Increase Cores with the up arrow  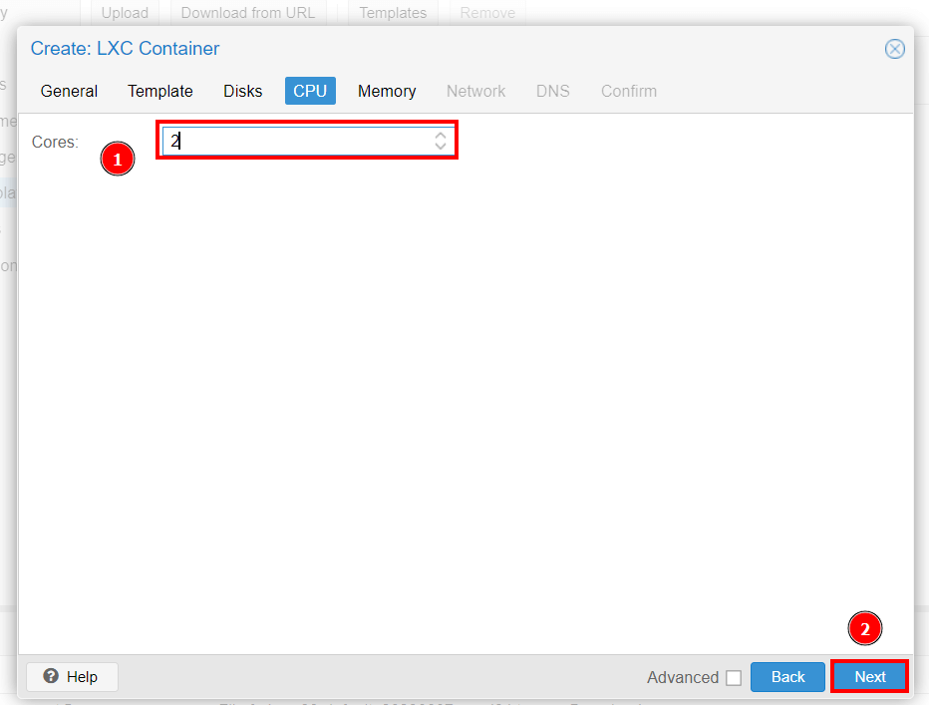pos(441,136)
